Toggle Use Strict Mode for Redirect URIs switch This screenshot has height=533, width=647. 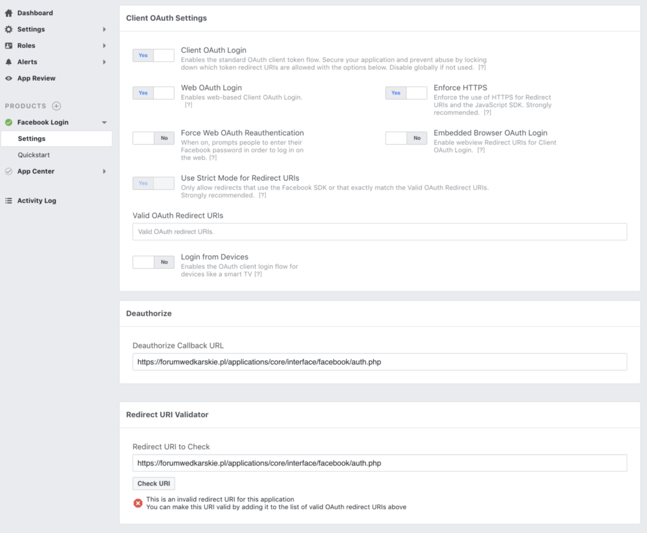click(x=153, y=183)
